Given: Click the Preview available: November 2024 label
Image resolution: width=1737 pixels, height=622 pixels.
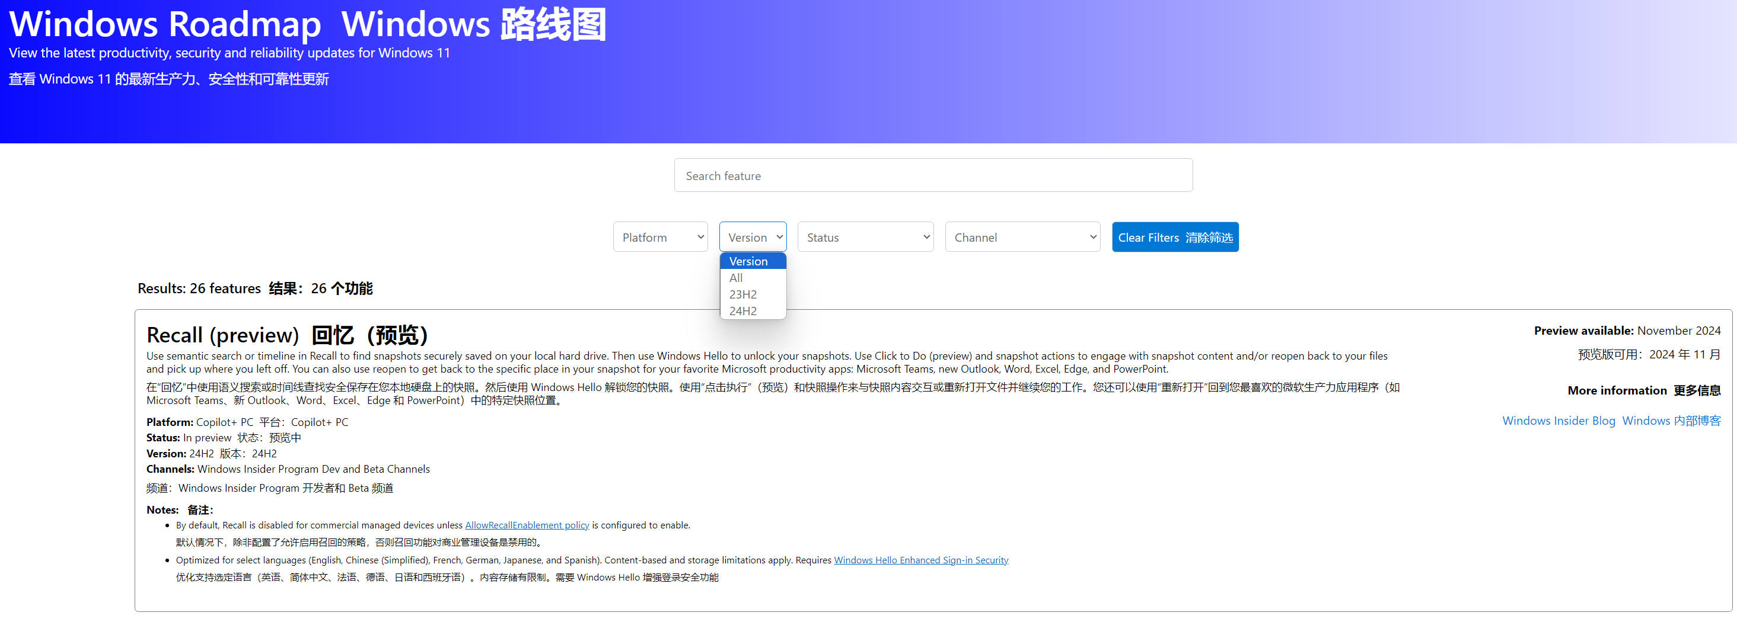Looking at the screenshot, I should click(1627, 331).
